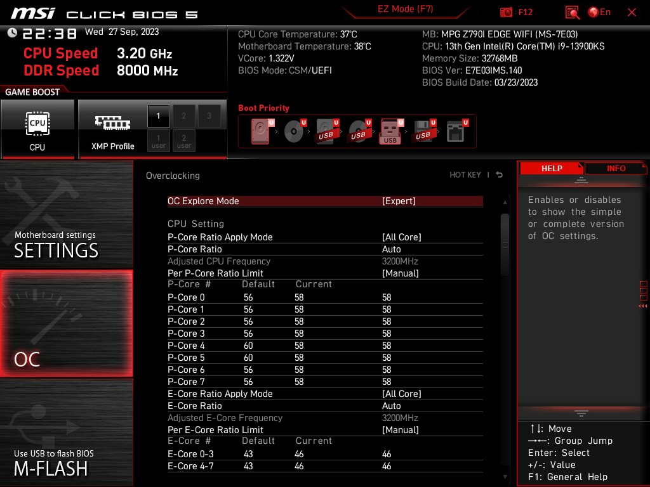The height and width of the screenshot is (487, 650).
Task: Take a screenshot with the F12 camera icon
Action: click(x=506, y=13)
